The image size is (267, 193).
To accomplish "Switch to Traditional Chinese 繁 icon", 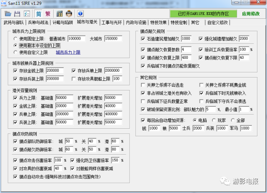I will pos(48,14).
